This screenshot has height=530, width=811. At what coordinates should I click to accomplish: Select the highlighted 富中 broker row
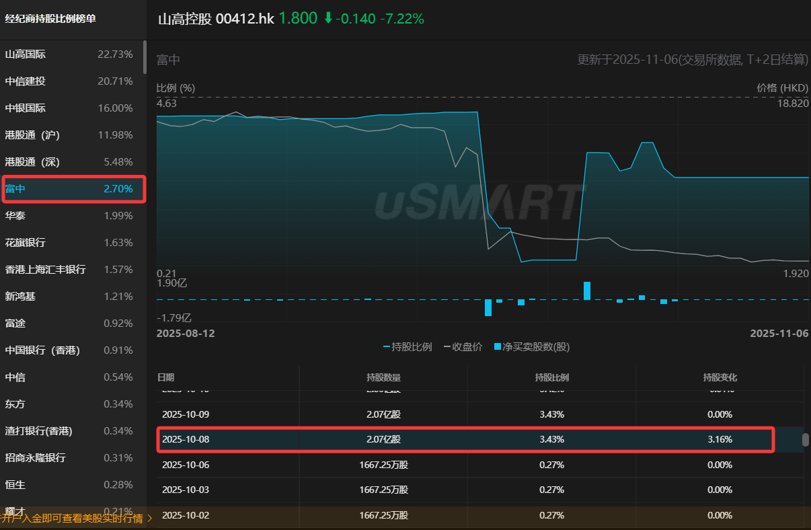(73, 189)
